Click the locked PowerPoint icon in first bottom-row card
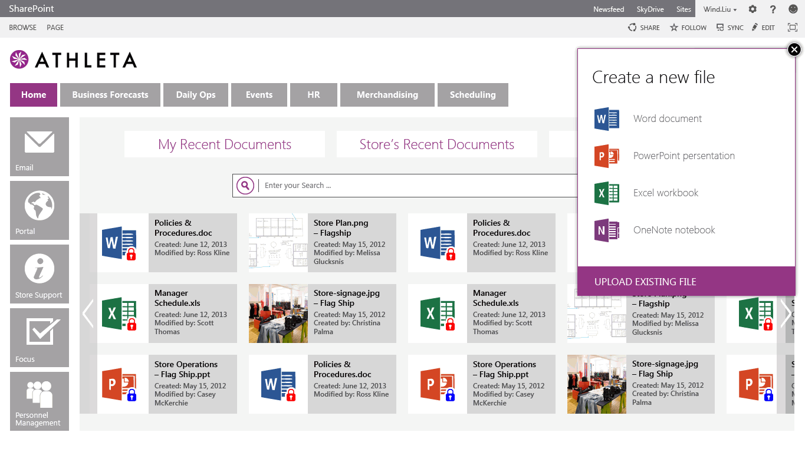 point(120,384)
